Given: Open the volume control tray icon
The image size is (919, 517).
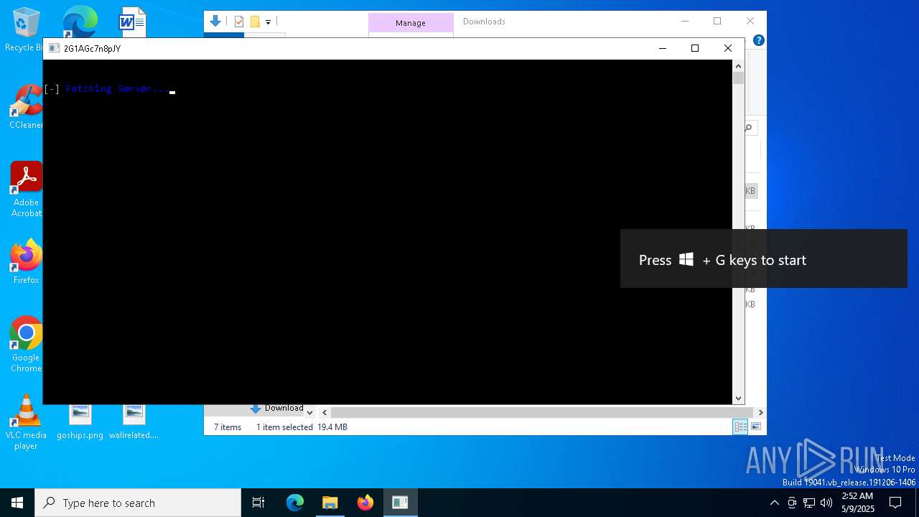Looking at the screenshot, I should [x=826, y=503].
